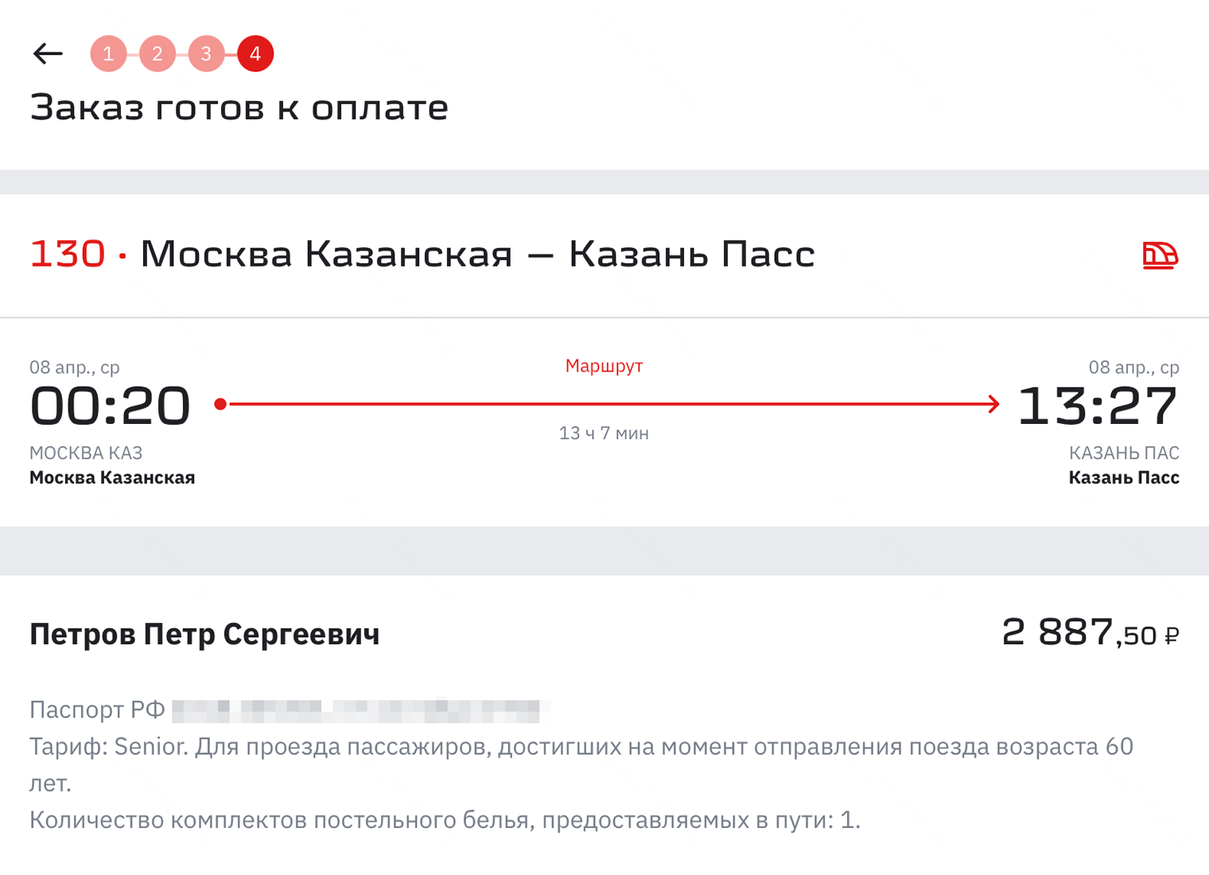Select station name Москва Казанская
This screenshot has height=875, width=1209.
click(111, 477)
